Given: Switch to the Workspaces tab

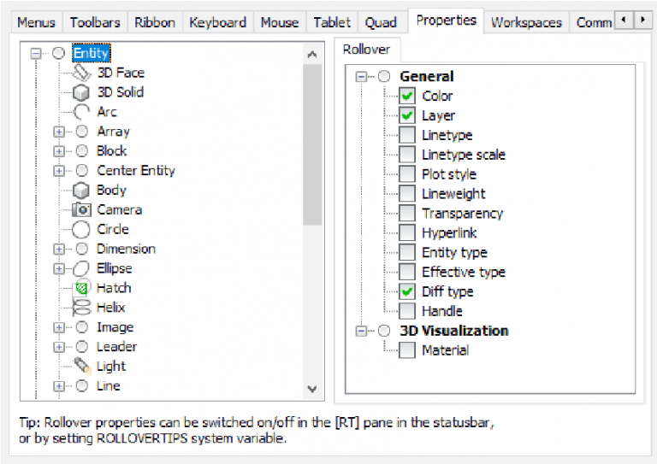Looking at the screenshot, I should [x=526, y=22].
